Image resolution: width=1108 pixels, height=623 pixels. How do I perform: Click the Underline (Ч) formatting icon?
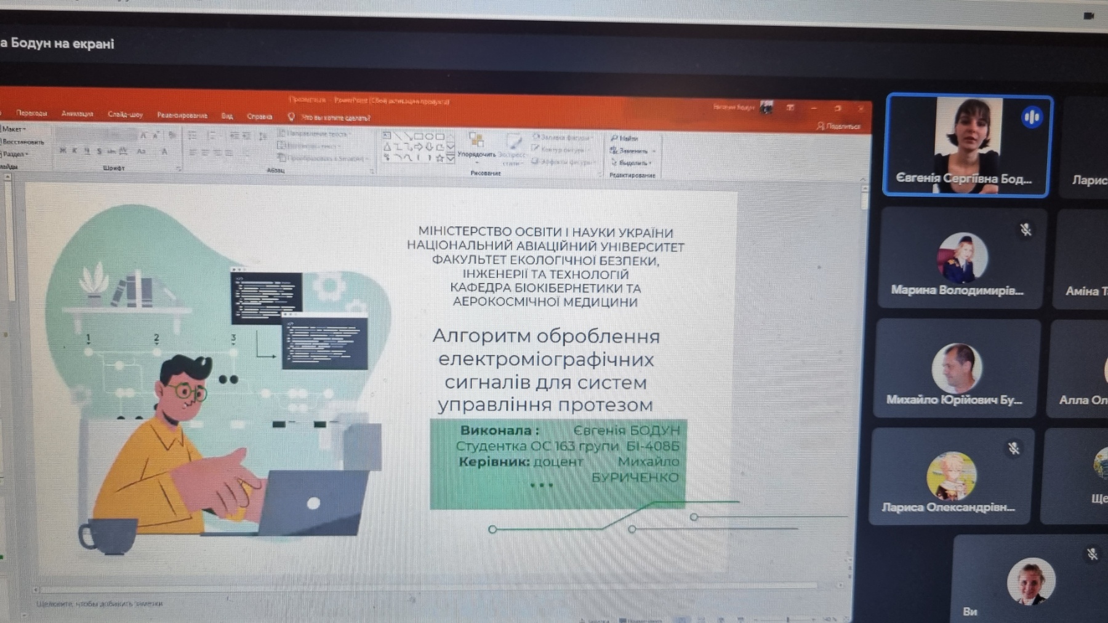[x=87, y=151]
